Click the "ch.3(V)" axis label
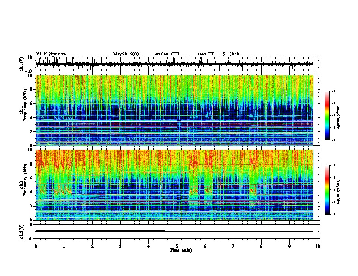Screen dimensions: 358x276 point(21,231)
